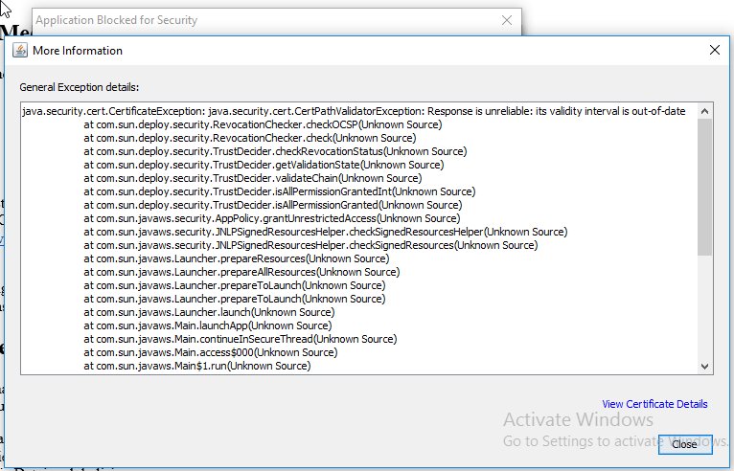Click the vertical scrollbar thumb in the exception pane
The image size is (734, 471).
point(705,187)
